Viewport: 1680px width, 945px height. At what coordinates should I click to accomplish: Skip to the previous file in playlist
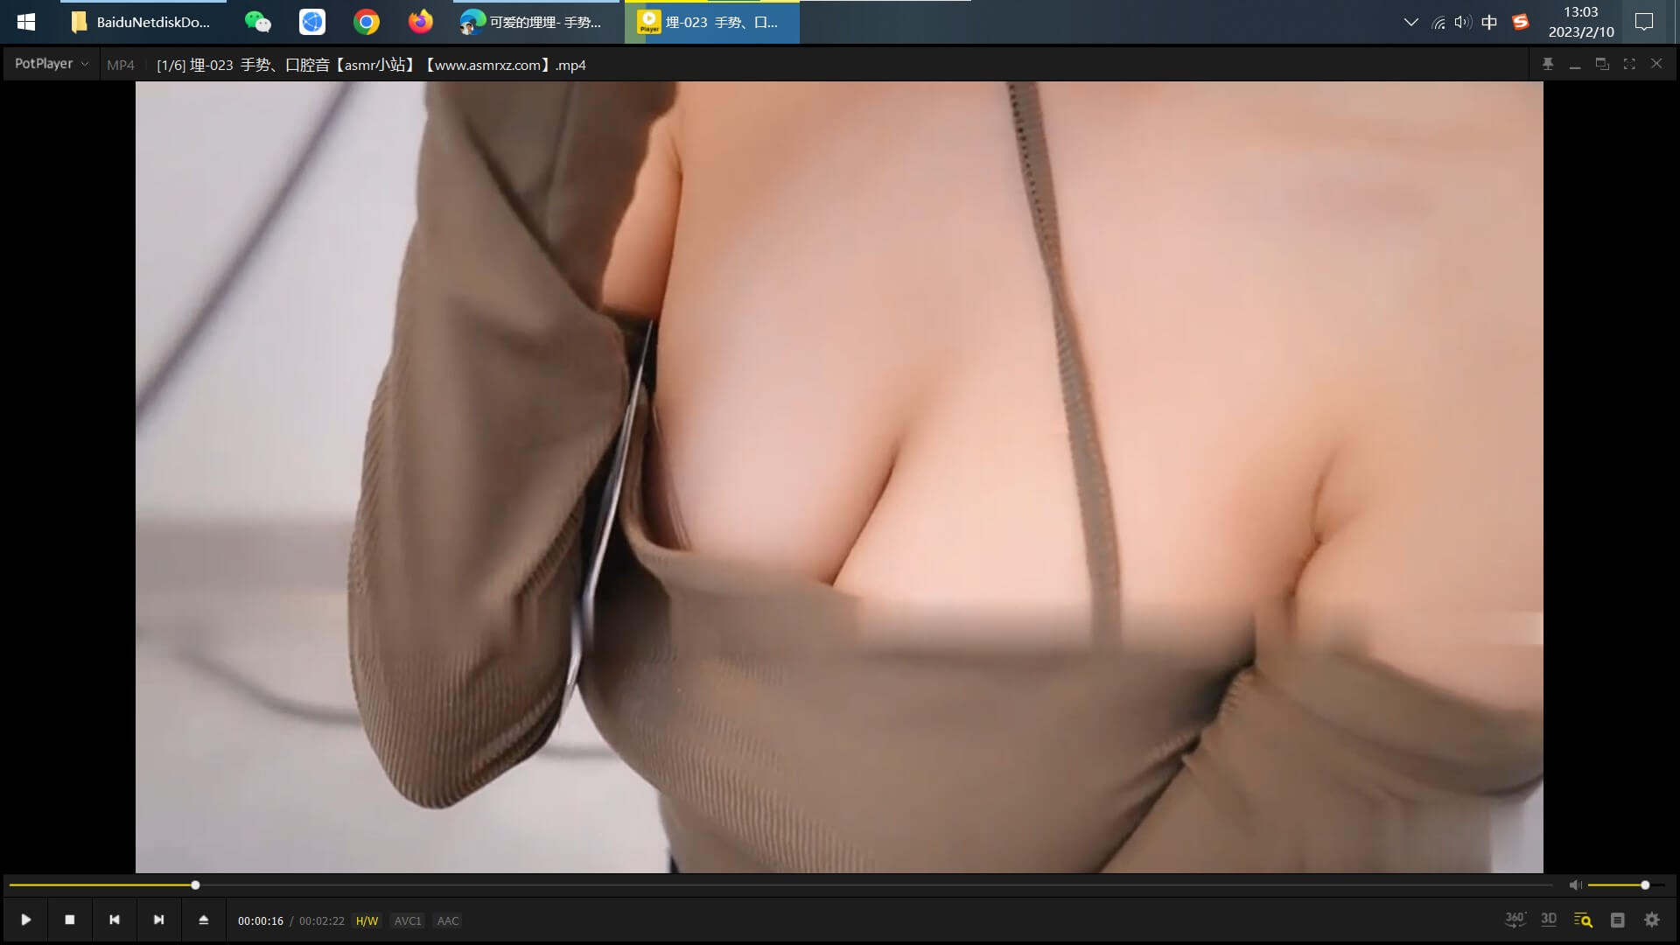114,920
